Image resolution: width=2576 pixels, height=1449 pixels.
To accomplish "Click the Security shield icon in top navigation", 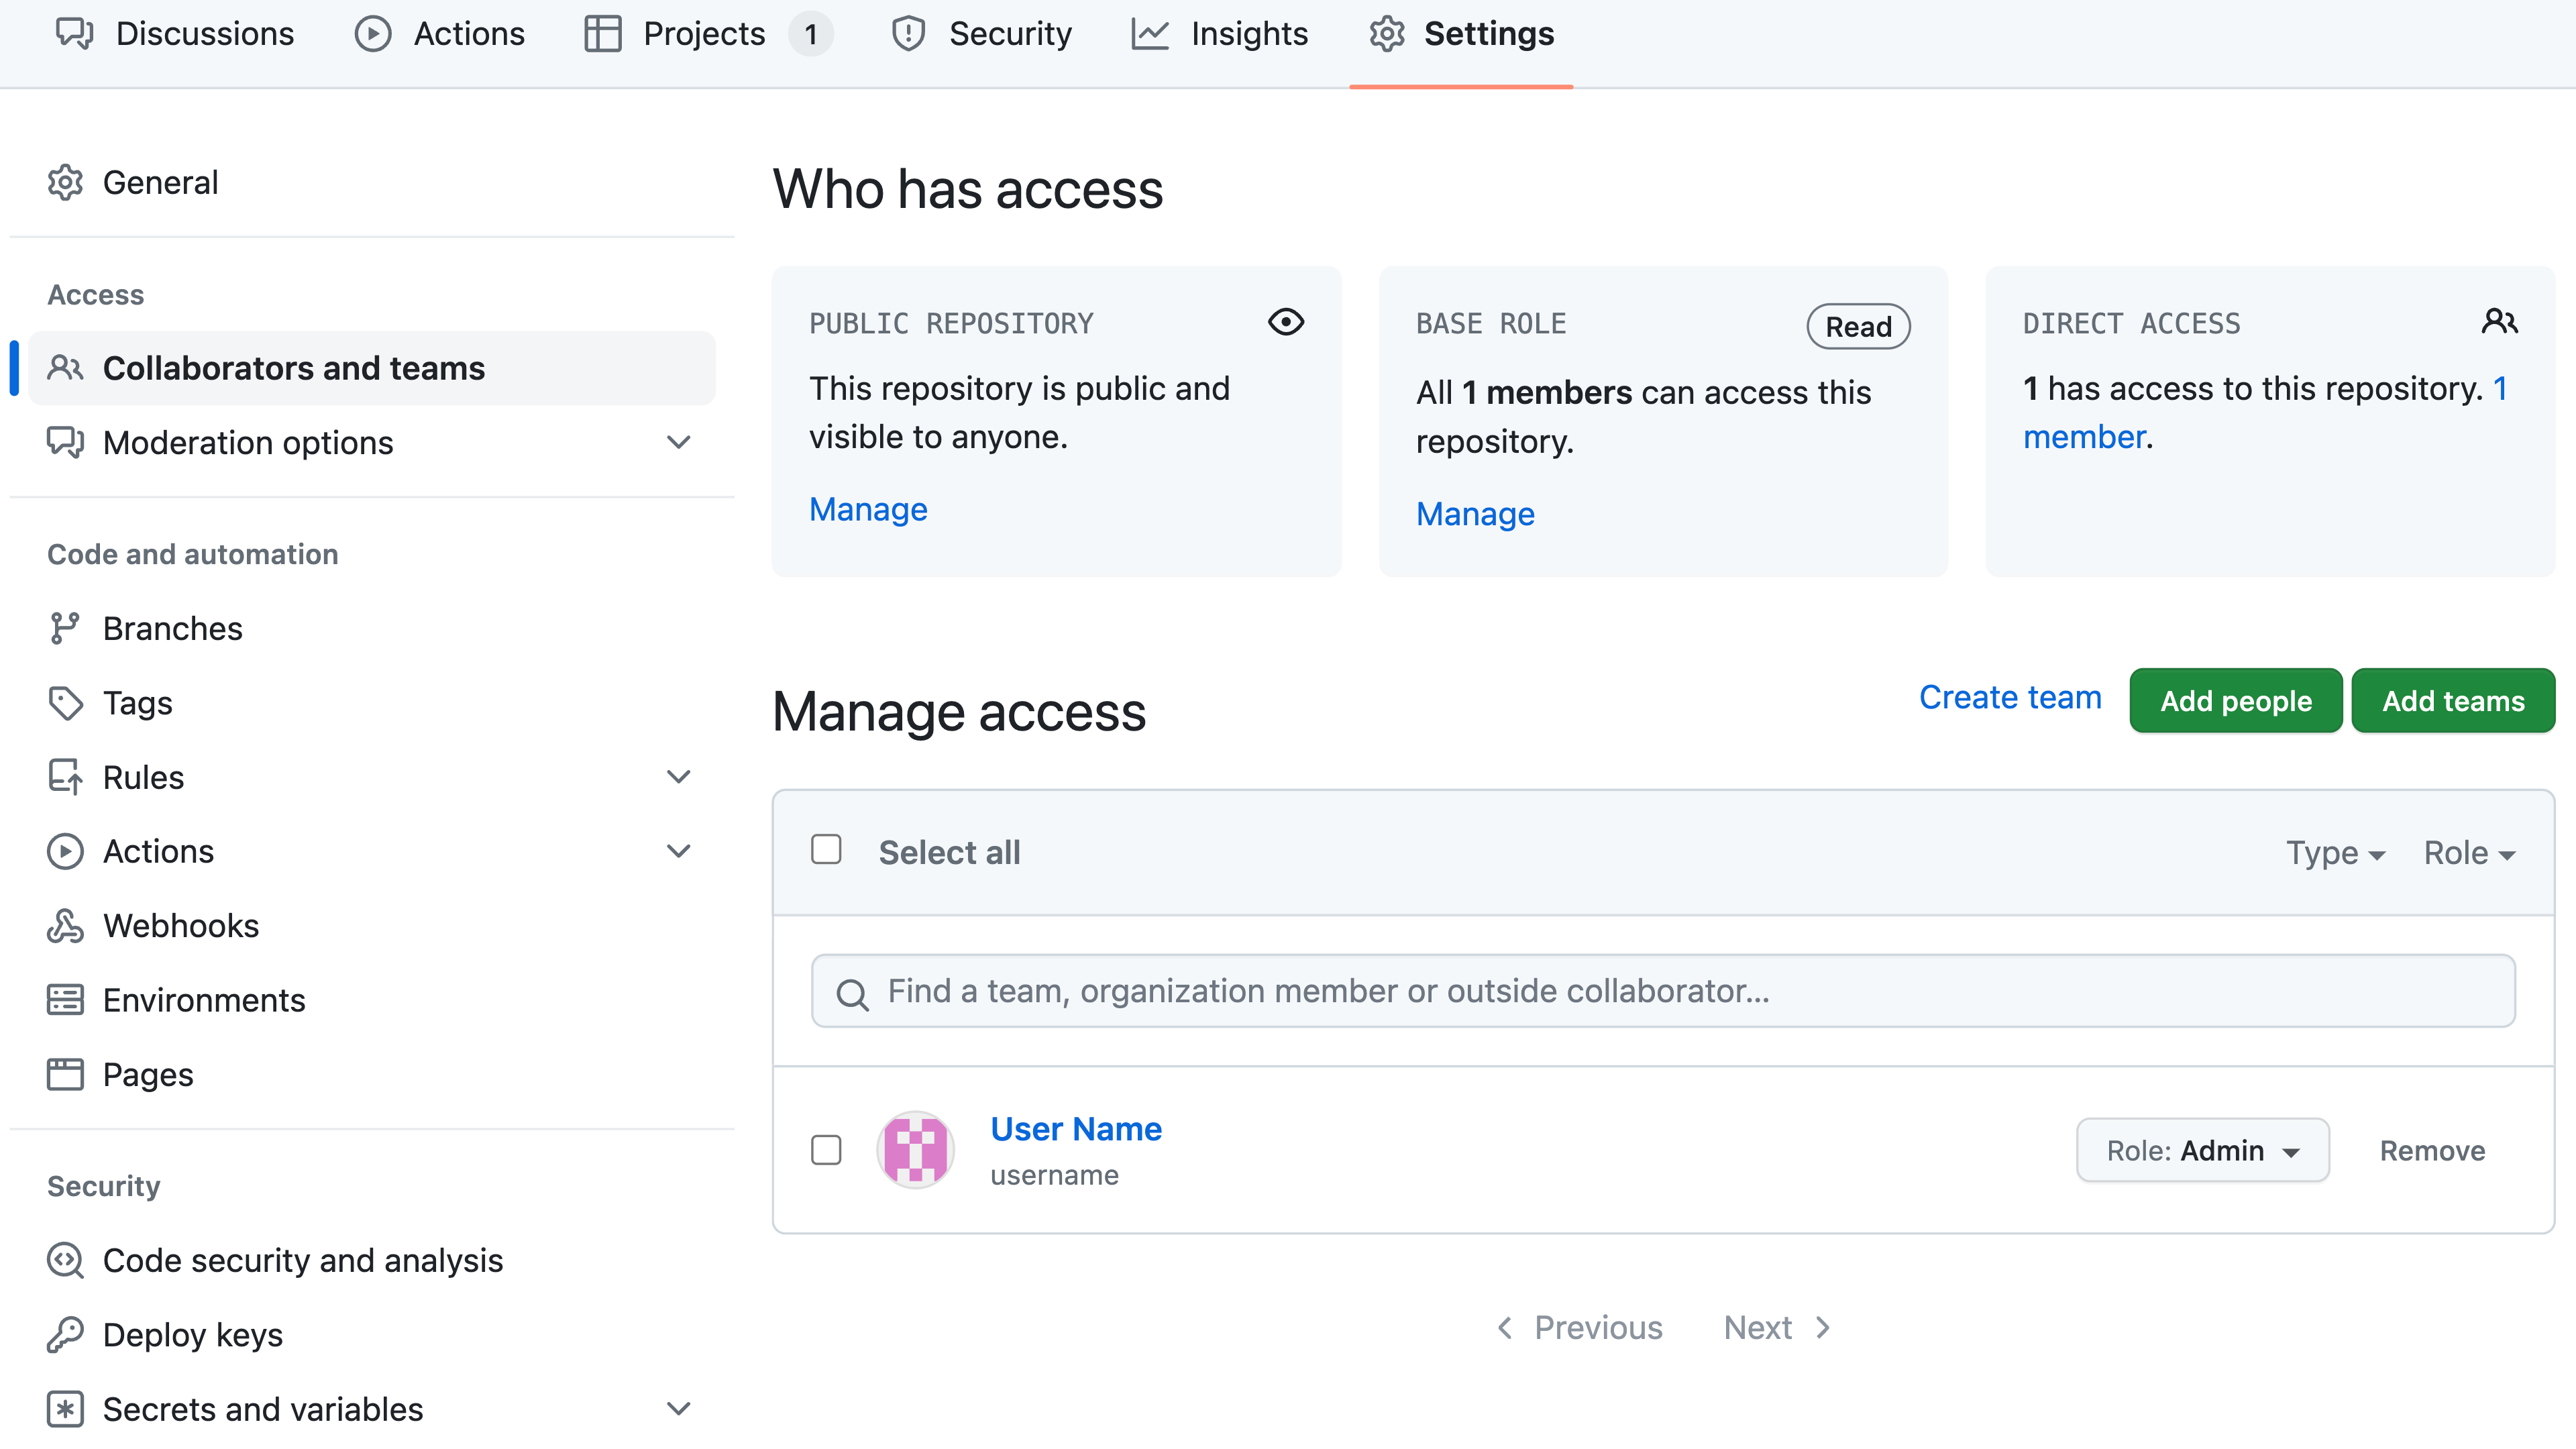I will [908, 33].
